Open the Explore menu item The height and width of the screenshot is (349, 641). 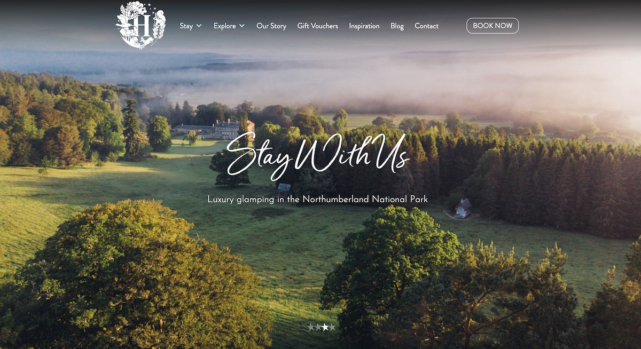click(224, 26)
